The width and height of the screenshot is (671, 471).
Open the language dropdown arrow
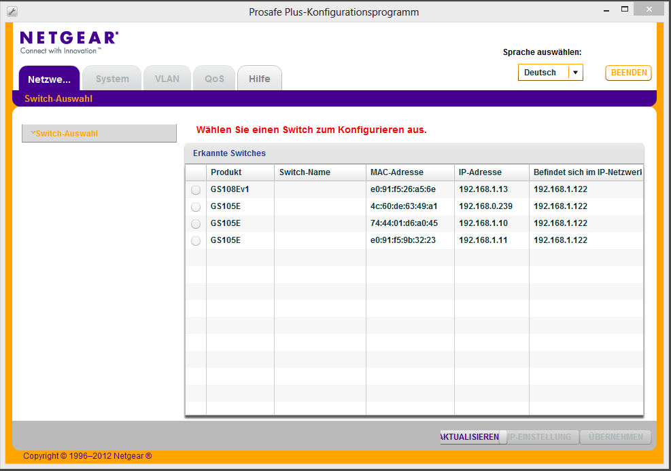tap(575, 73)
